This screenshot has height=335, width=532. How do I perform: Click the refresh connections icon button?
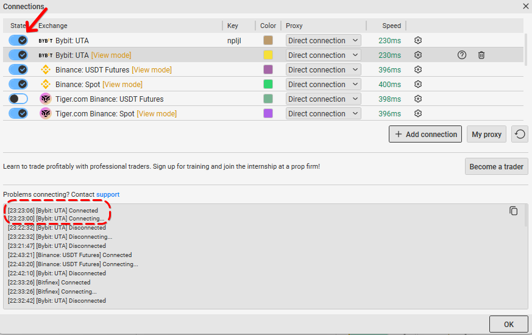point(520,134)
